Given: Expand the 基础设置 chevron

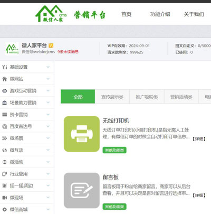Looking at the screenshot, I should click(x=48, y=67).
